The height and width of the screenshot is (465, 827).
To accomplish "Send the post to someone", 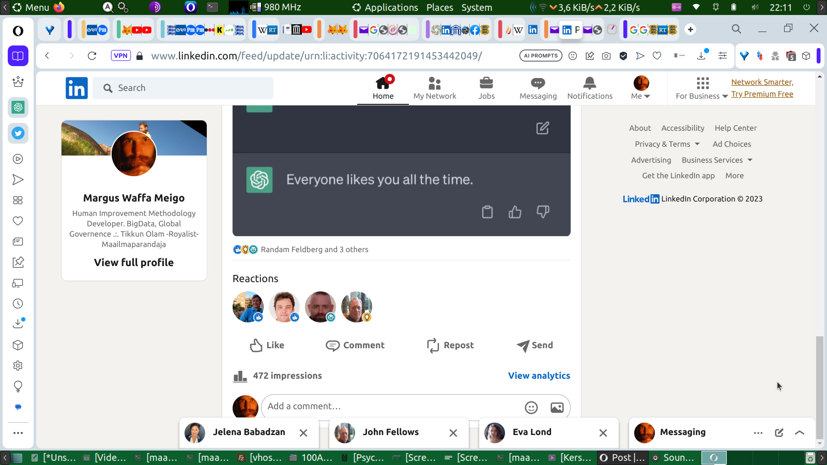I will point(535,345).
